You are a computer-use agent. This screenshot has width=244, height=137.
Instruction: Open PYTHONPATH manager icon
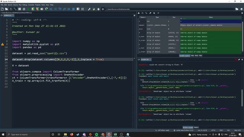(x=94, y=9)
